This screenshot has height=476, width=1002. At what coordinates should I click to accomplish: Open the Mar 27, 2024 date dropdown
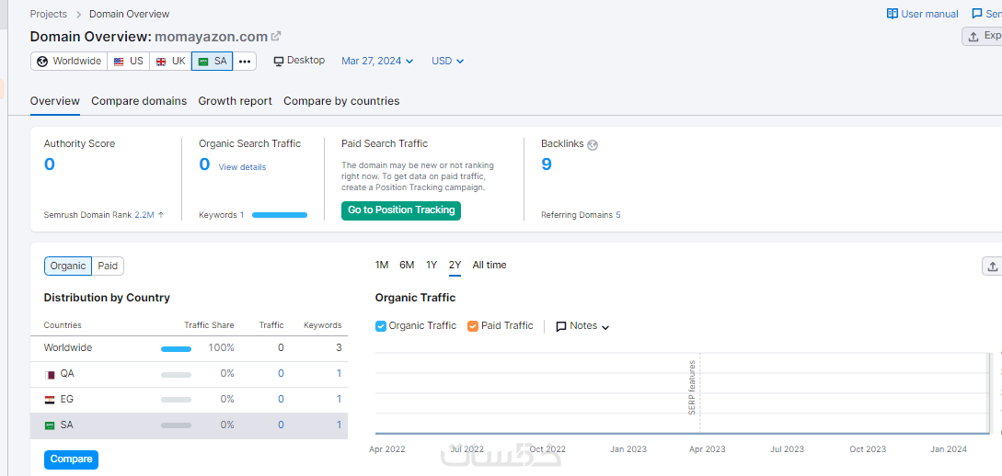(x=377, y=62)
